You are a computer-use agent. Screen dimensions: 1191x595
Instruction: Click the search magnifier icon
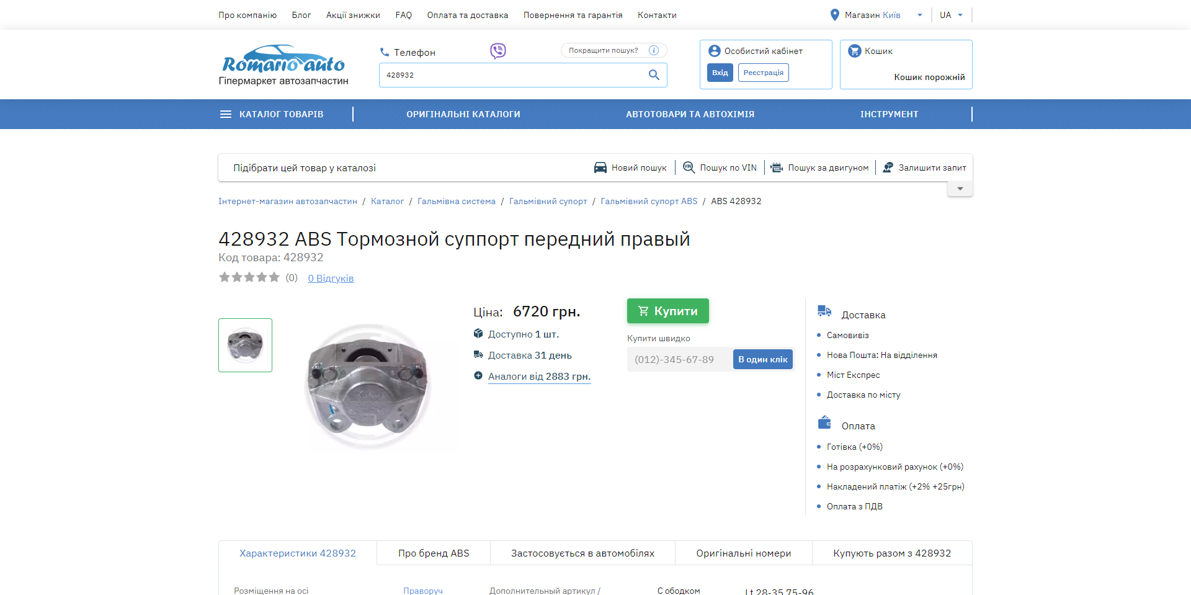[654, 75]
